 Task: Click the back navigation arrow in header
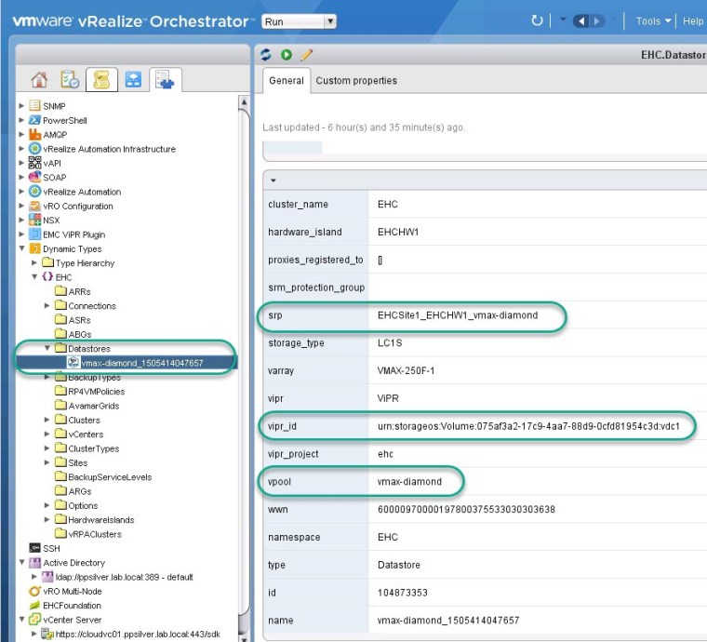[x=581, y=20]
